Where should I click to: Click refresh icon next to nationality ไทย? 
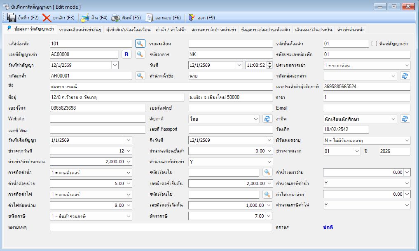(x=267, y=119)
